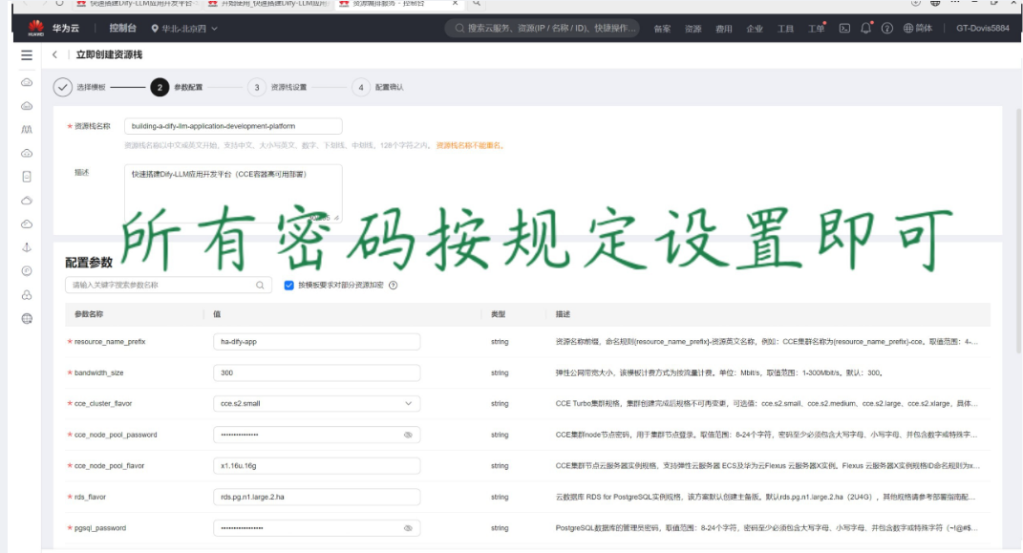Click the anchor icon in the left sidebar
1023x553 pixels.
tap(27, 247)
